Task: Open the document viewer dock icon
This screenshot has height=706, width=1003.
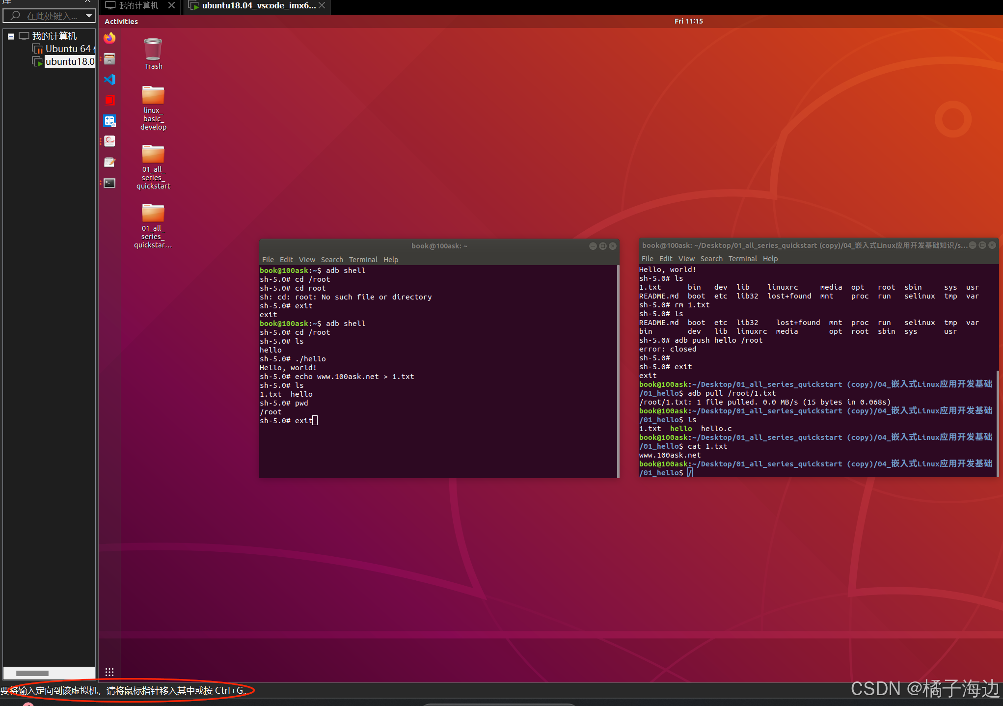Action: click(109, 141)
